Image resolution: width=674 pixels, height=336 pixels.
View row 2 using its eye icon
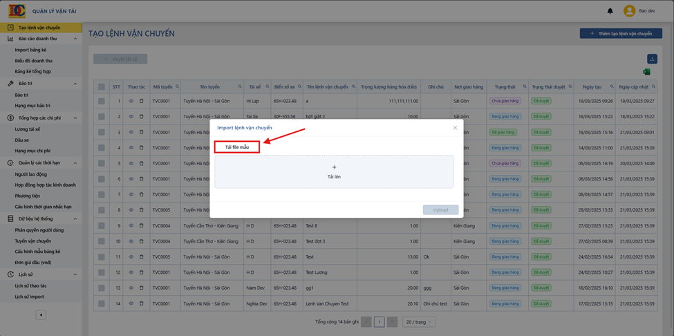click(131, 116)
